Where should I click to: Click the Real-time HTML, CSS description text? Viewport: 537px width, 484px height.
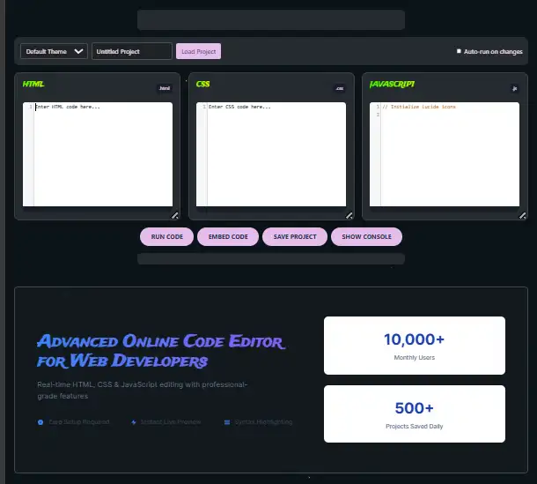click(142, 391)
